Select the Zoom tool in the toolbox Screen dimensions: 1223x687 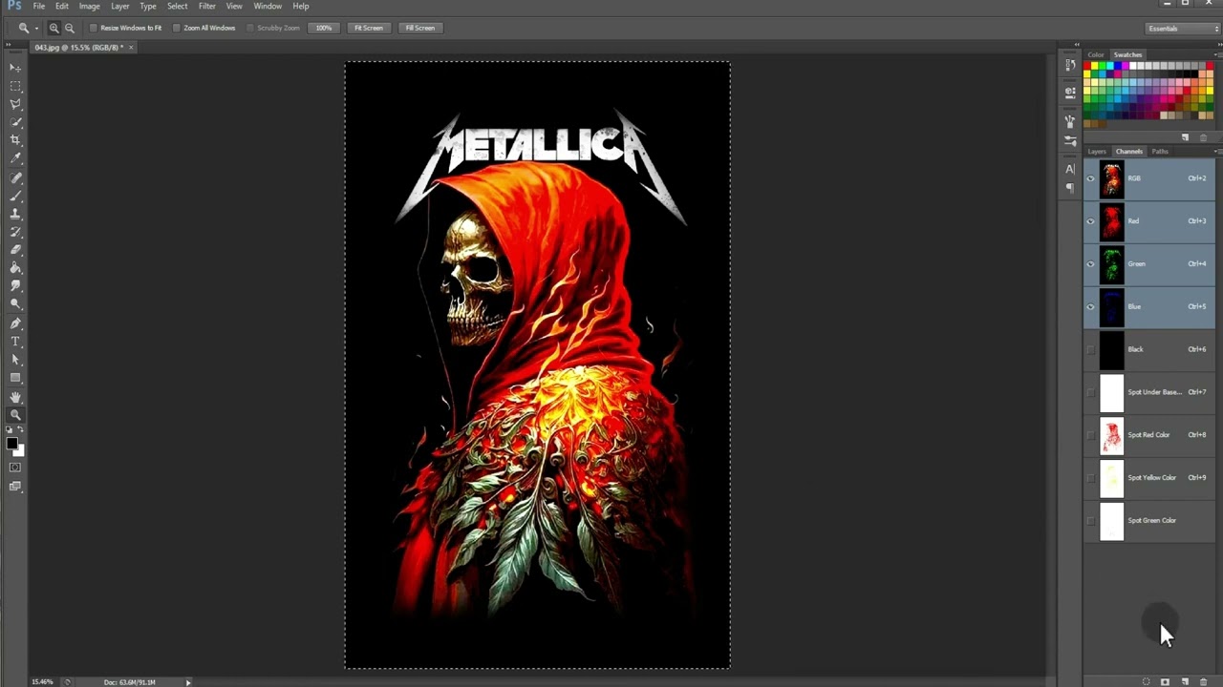tap(15, 415)
